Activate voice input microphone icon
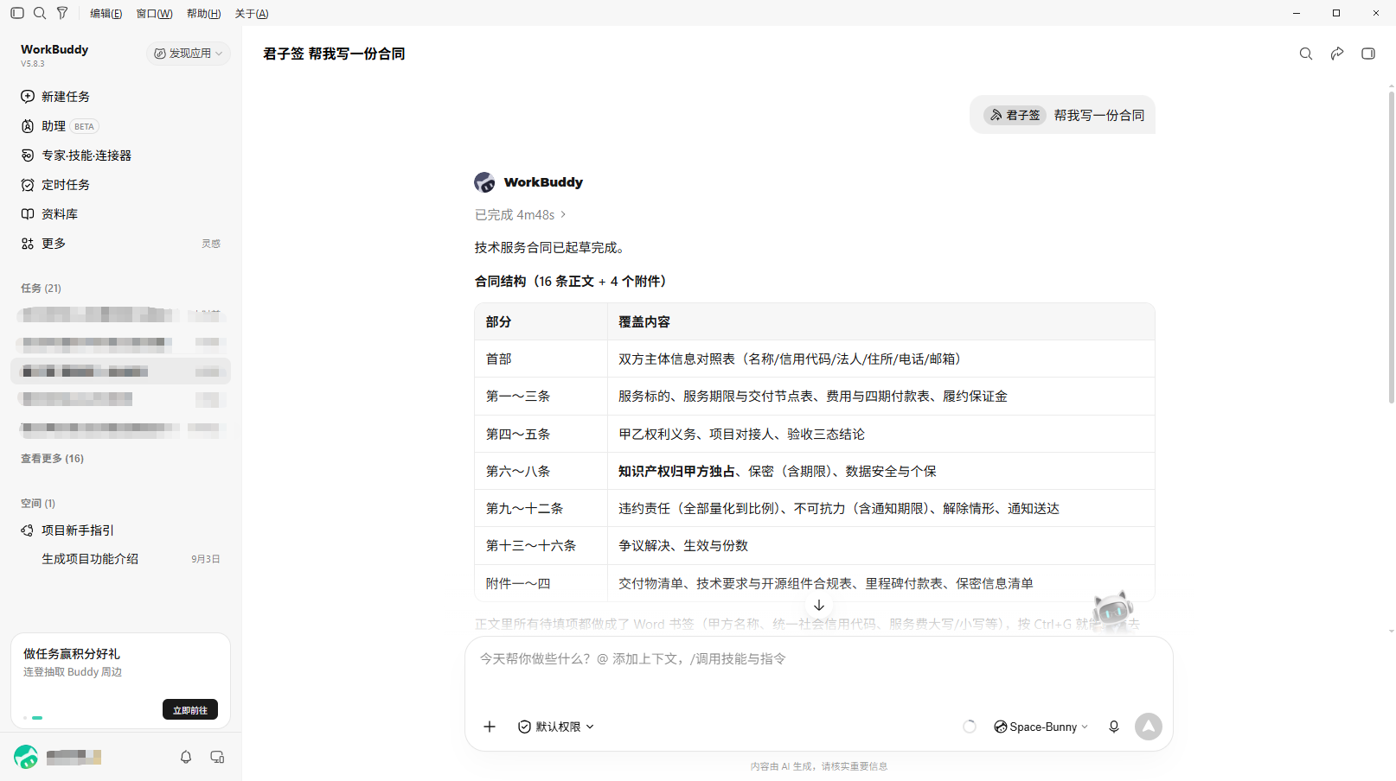Viewport: 1396px width, 781px height. [x=1114, y=727]
